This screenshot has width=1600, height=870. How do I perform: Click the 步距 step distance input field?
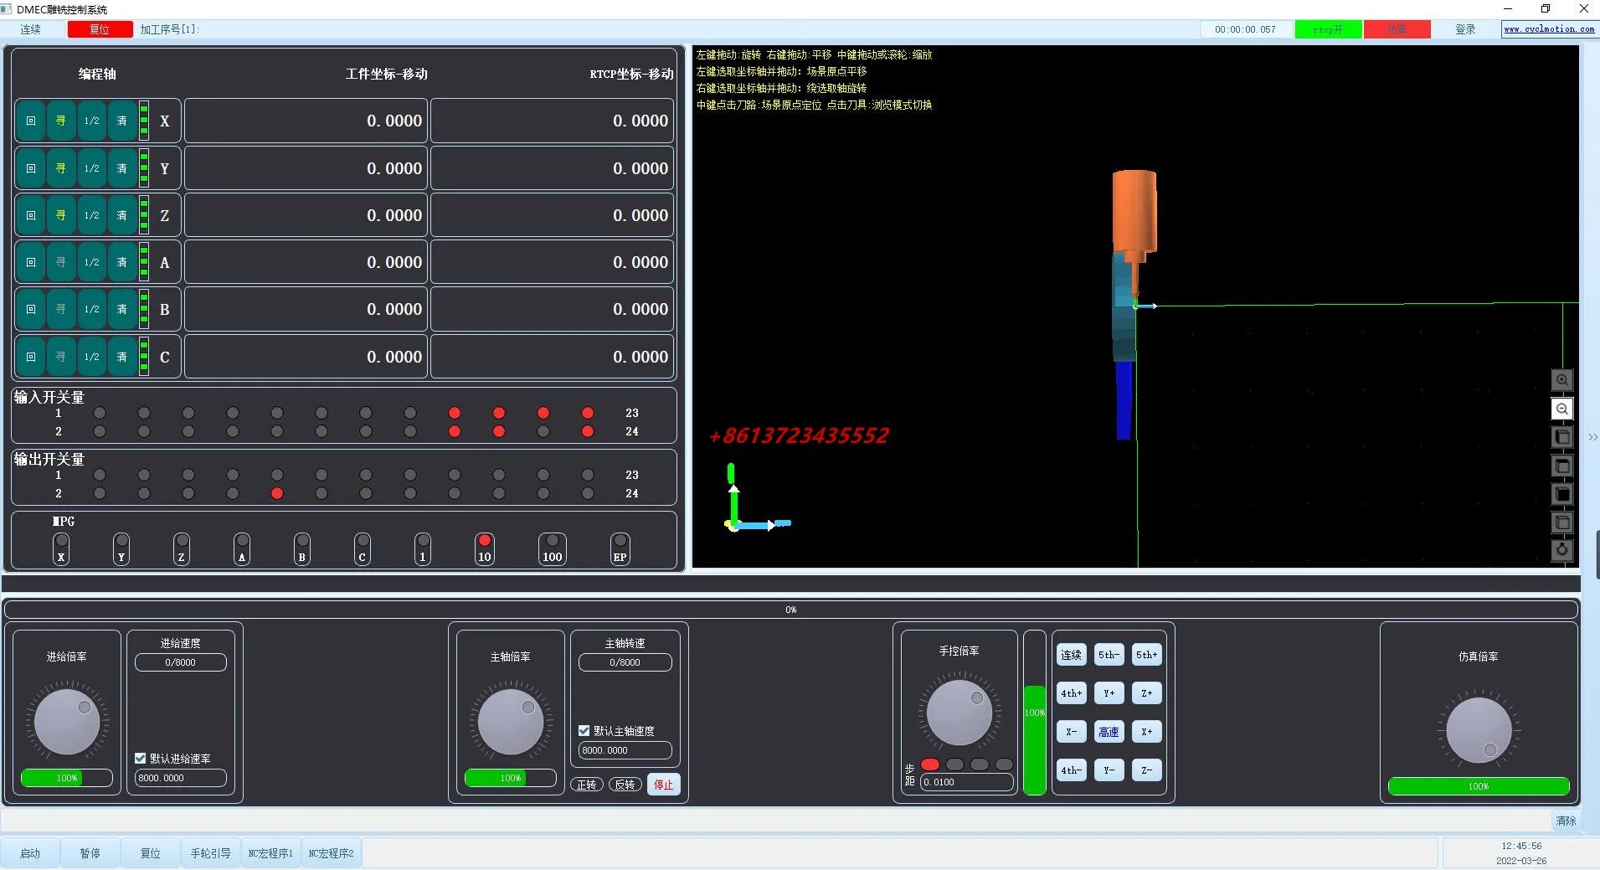(x=966, y=782)
